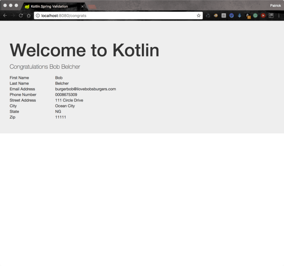This screenshot has width=284, height=266.
Task: Click the email address burgerbob@ilovebobsburgers.com
Action: click(x=85, y=89)
